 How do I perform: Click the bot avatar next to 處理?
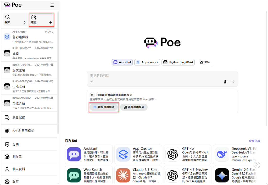pyautogui.click(x=7, y=53)
